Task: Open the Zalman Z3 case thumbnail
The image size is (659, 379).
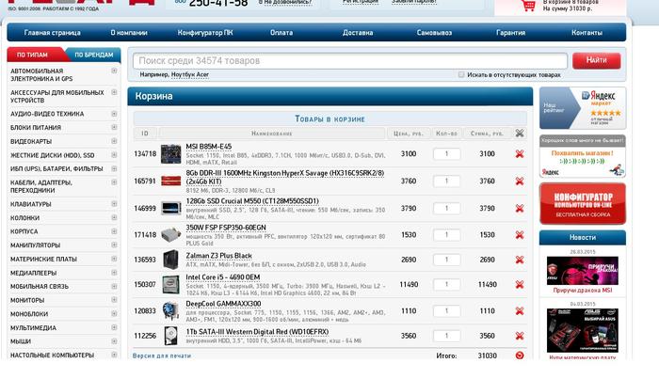Action: [170, 260]
